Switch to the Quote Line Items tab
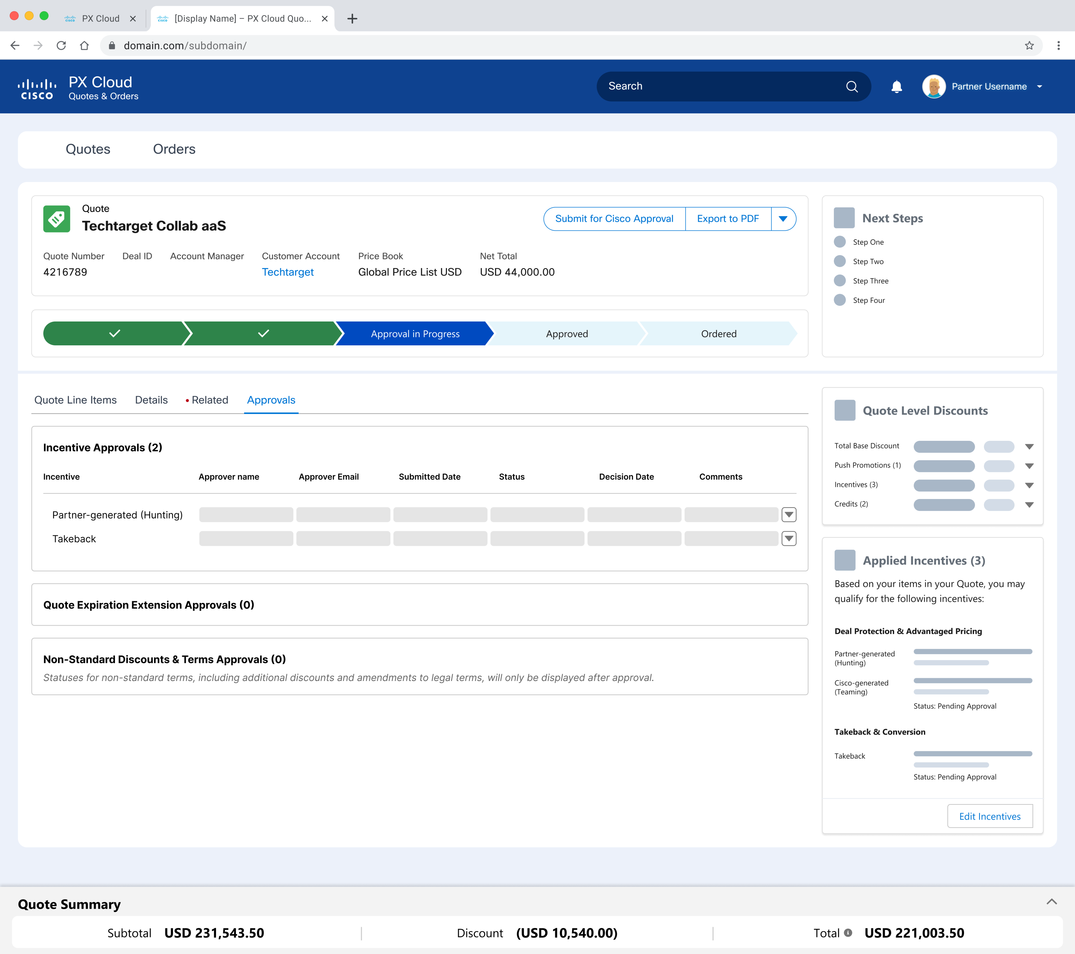 tap(75, 400)
